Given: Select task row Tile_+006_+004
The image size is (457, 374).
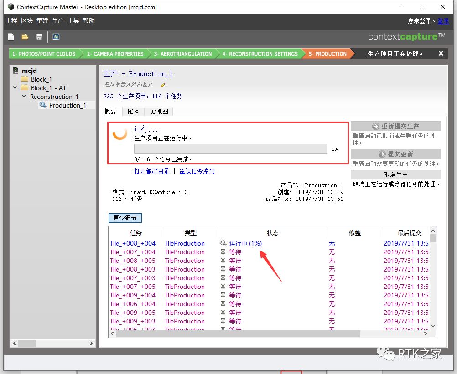Looking at the screenshot, I should click(269, 304).
